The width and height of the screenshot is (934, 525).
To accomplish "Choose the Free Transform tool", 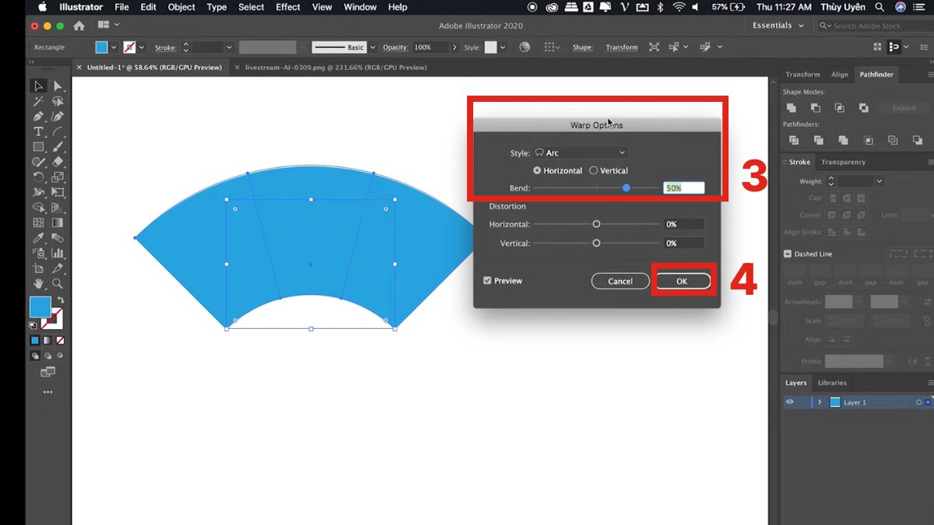I will click(x=57, y=192).
